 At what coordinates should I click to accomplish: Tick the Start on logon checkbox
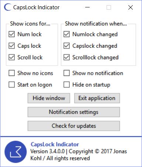point(12,85)
